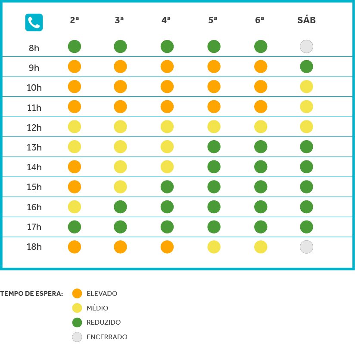
Task: Click the TEMPO DE ESPERA legend title
Action: tap(31, 294)
